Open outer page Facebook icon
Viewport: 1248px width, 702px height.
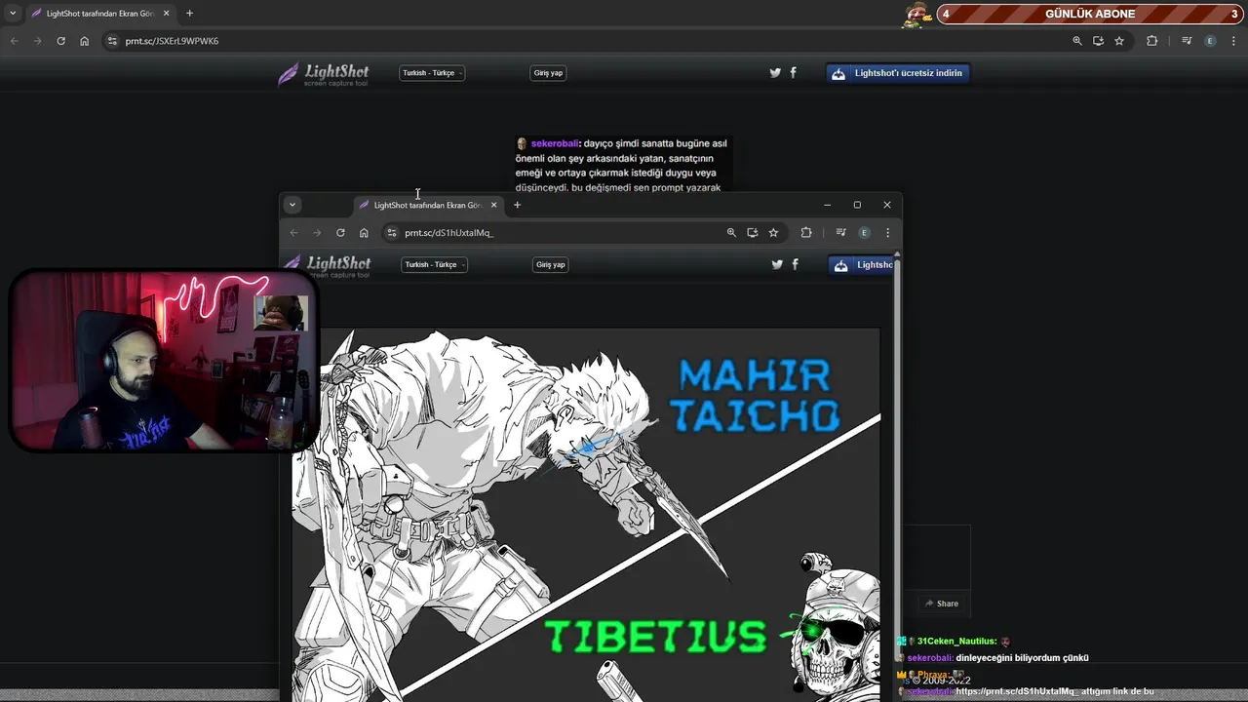pyautogui.click(x=793, y=73)
